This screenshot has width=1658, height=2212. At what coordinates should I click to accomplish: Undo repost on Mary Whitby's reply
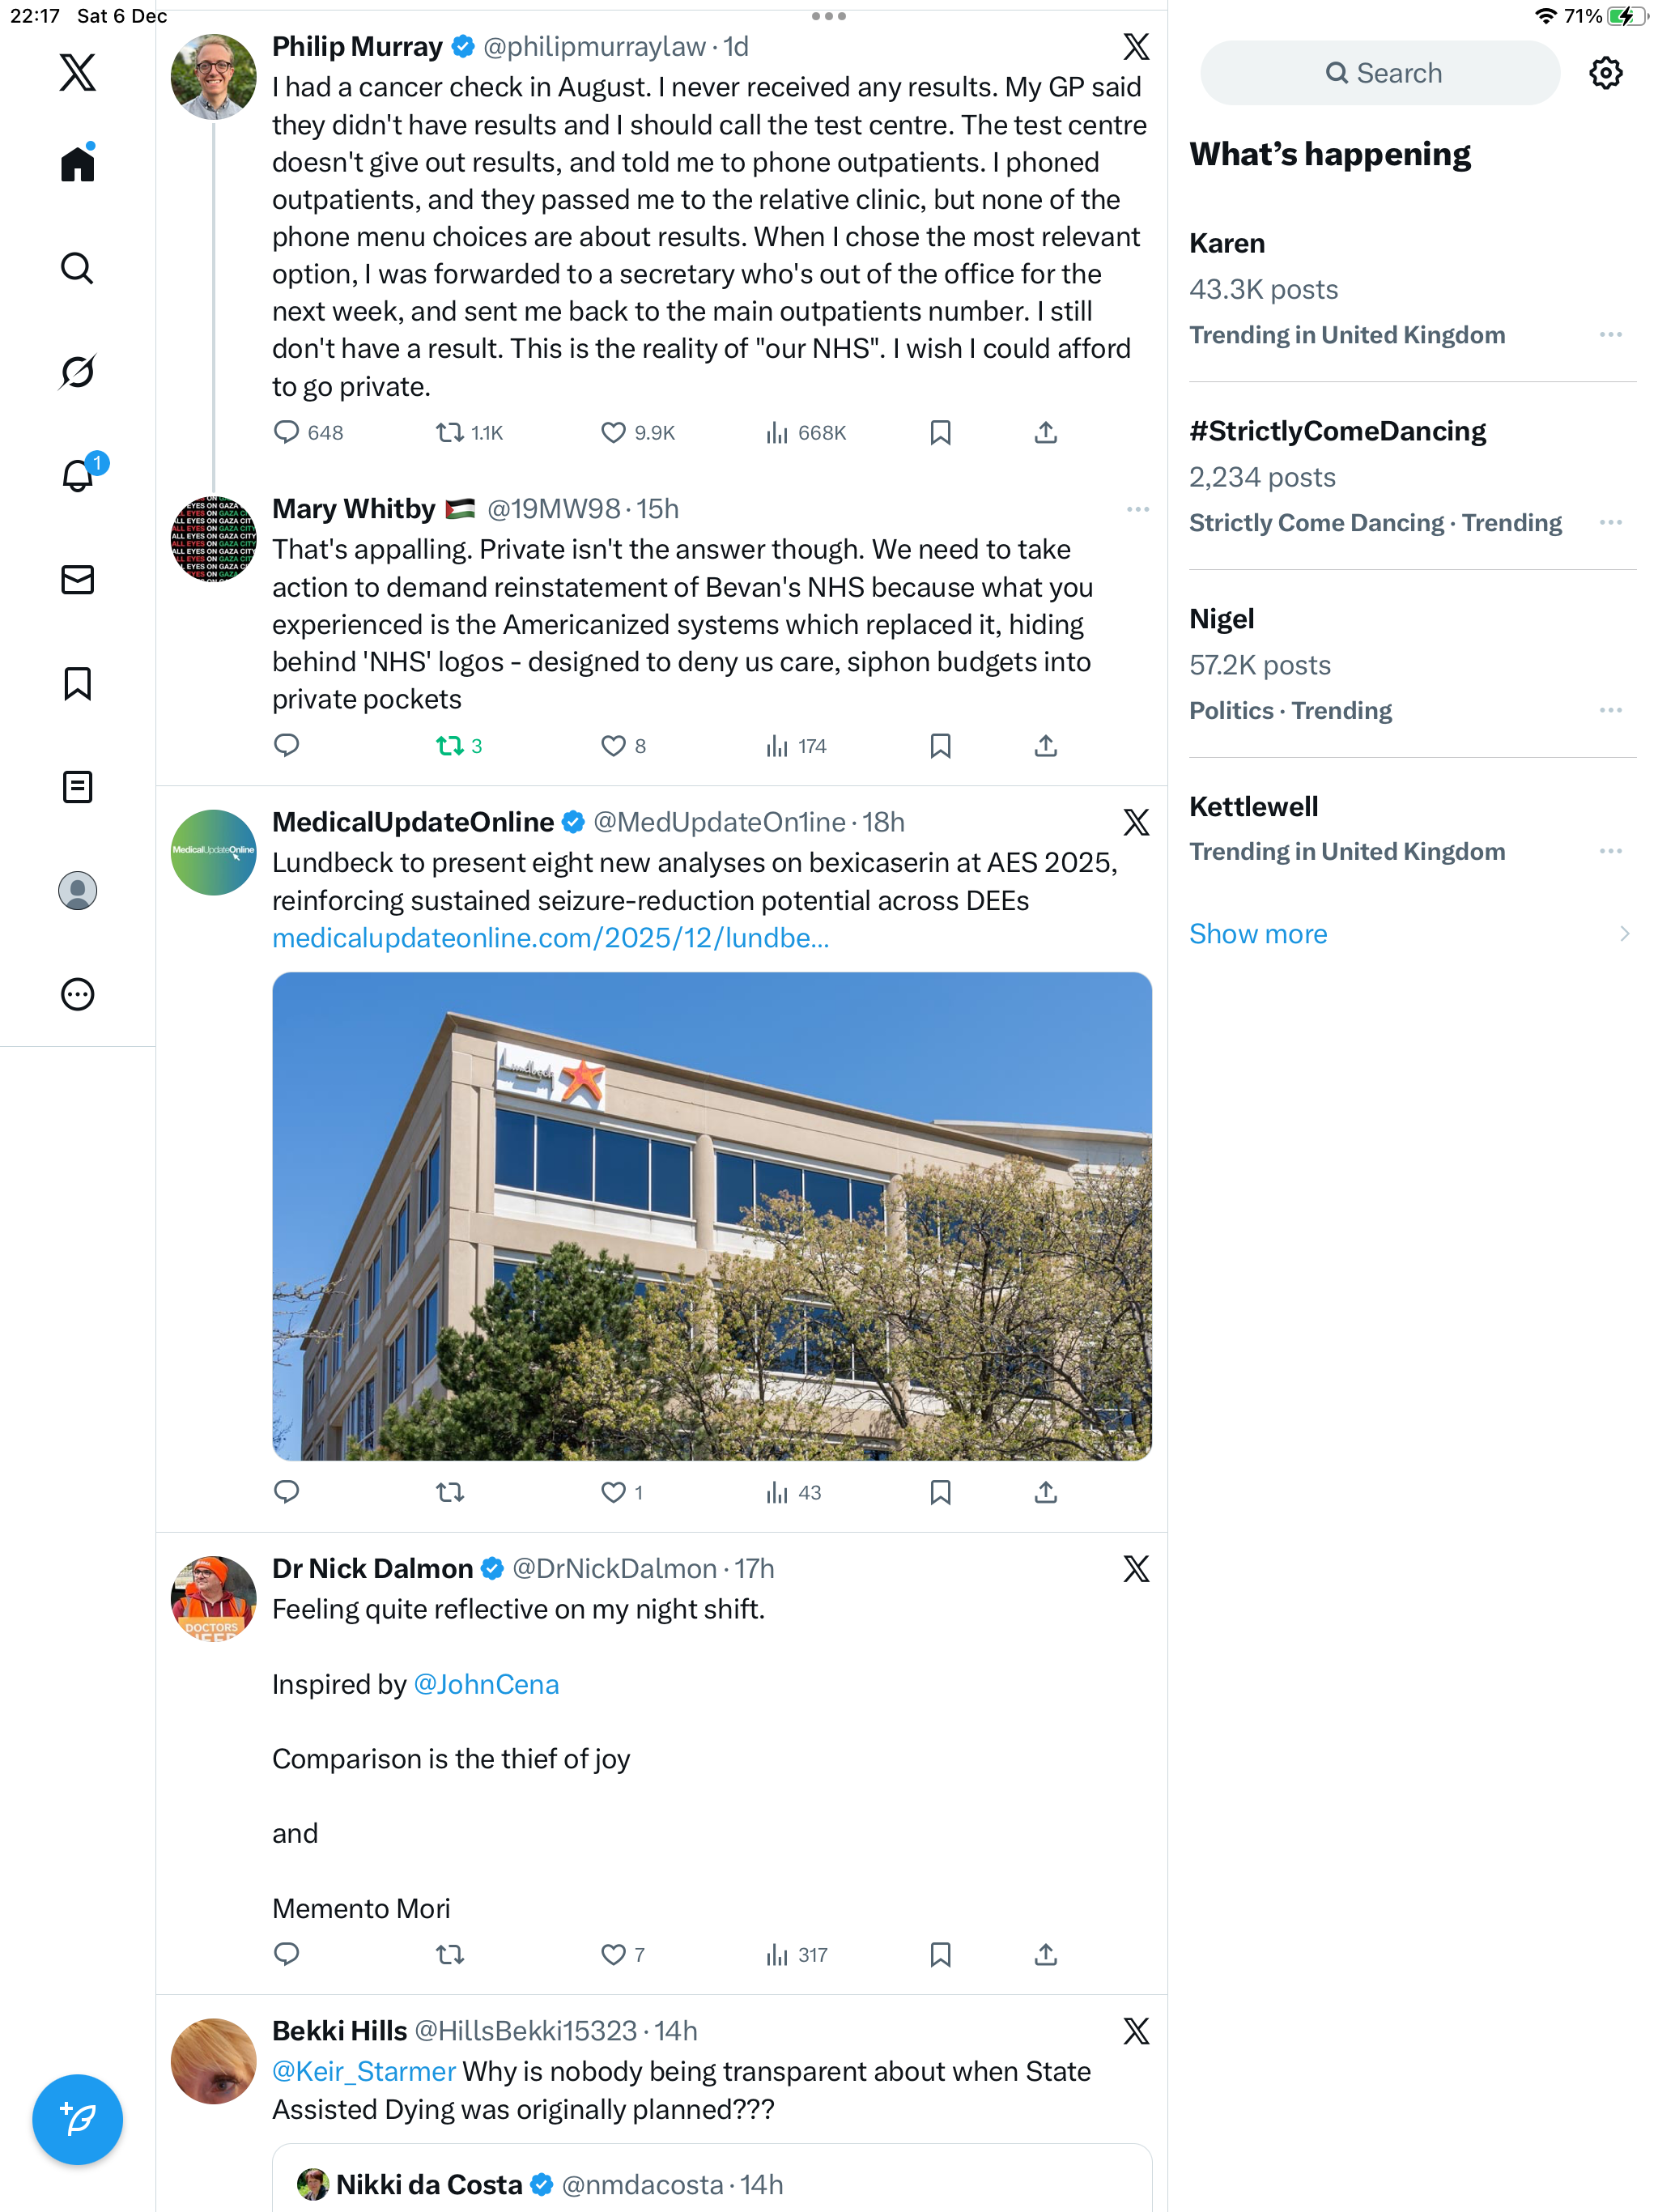[459, 746]
